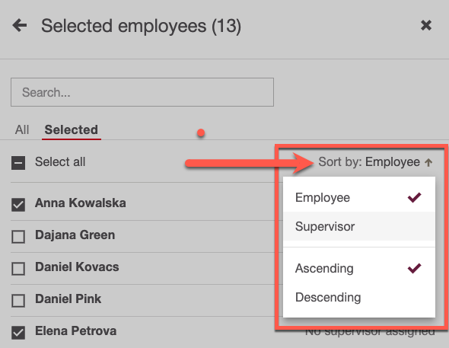Click the Ascending option checkmark icon
The width and height of the screenshot is (449, 348).
pos(414,268)
